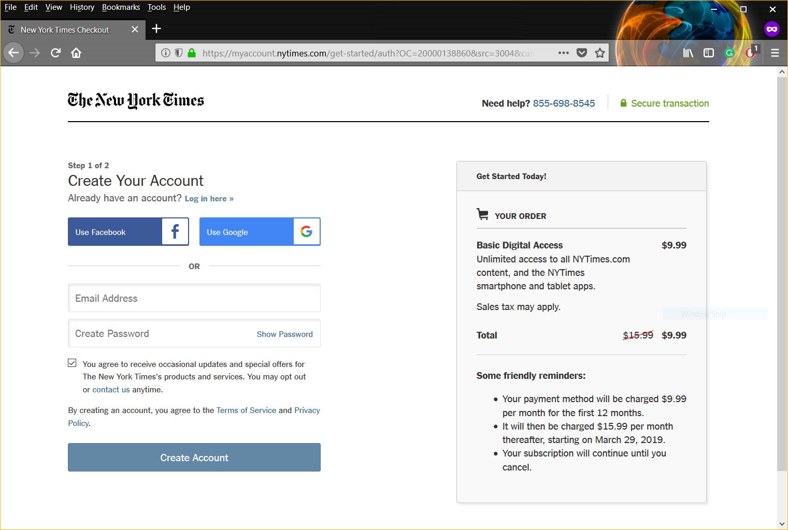Follow the Log in here link
Screen dimensions: 788x530
click(x=209, y=199)
